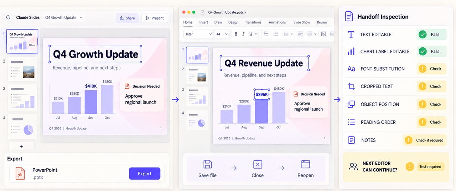
Task: Open the Animations ribbon tab
Action: (277, 22)
